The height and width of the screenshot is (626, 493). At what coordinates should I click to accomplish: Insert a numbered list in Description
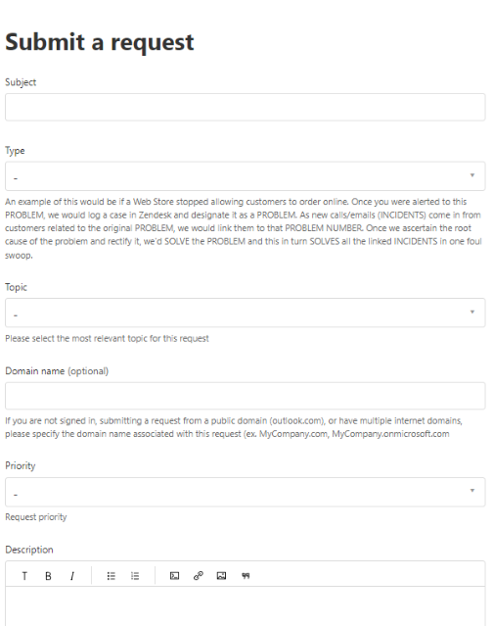[x=135, y=576]
